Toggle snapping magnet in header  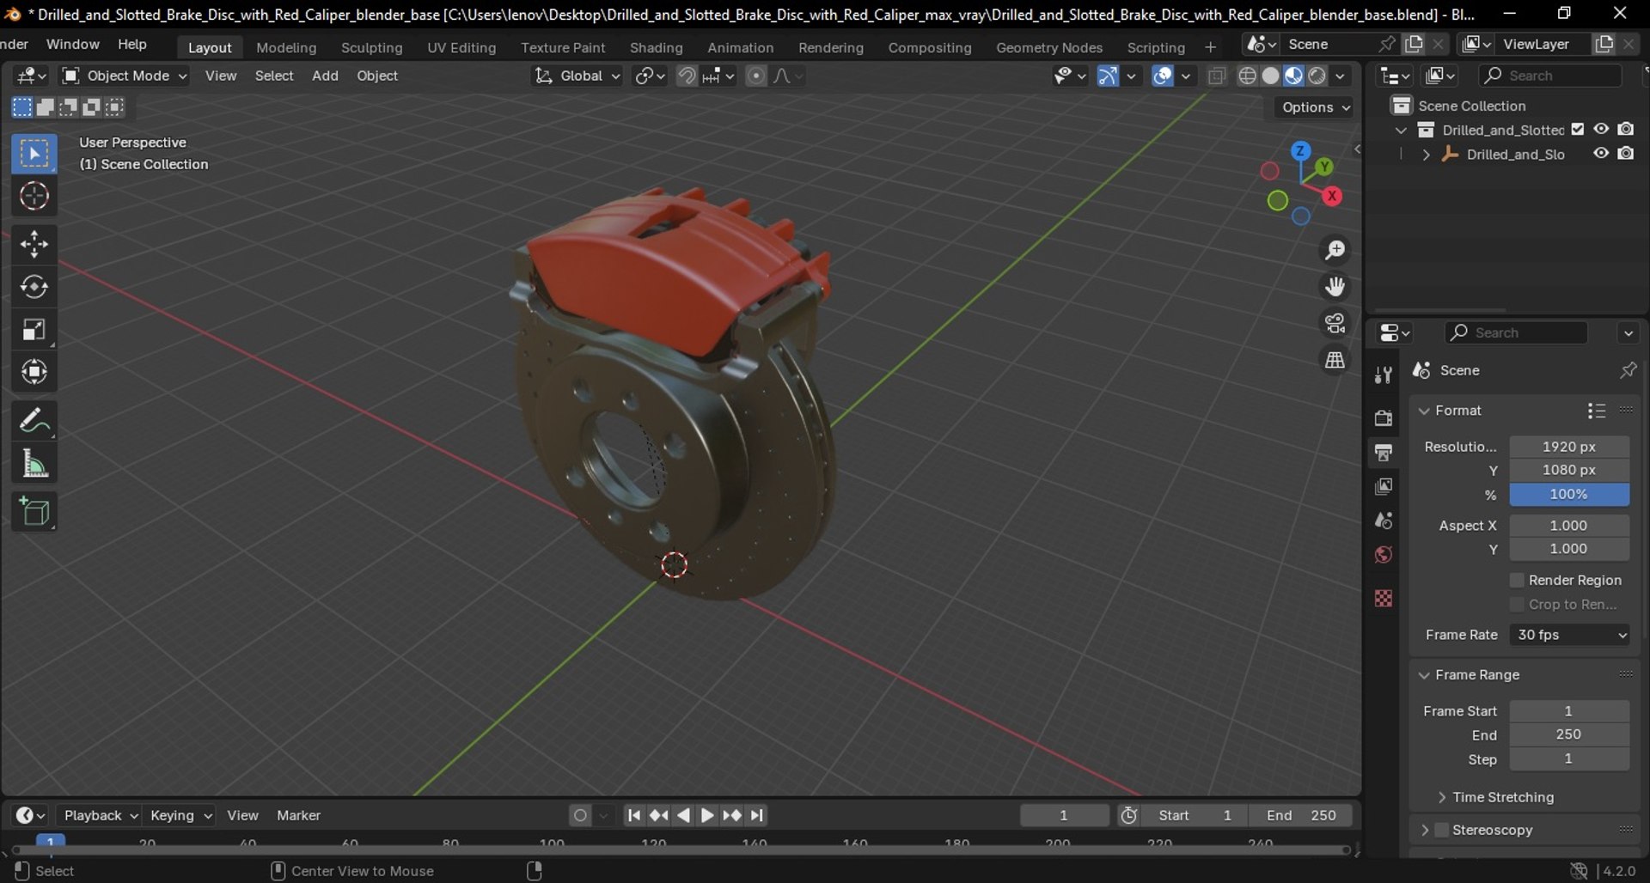click(x=687, y=76)
